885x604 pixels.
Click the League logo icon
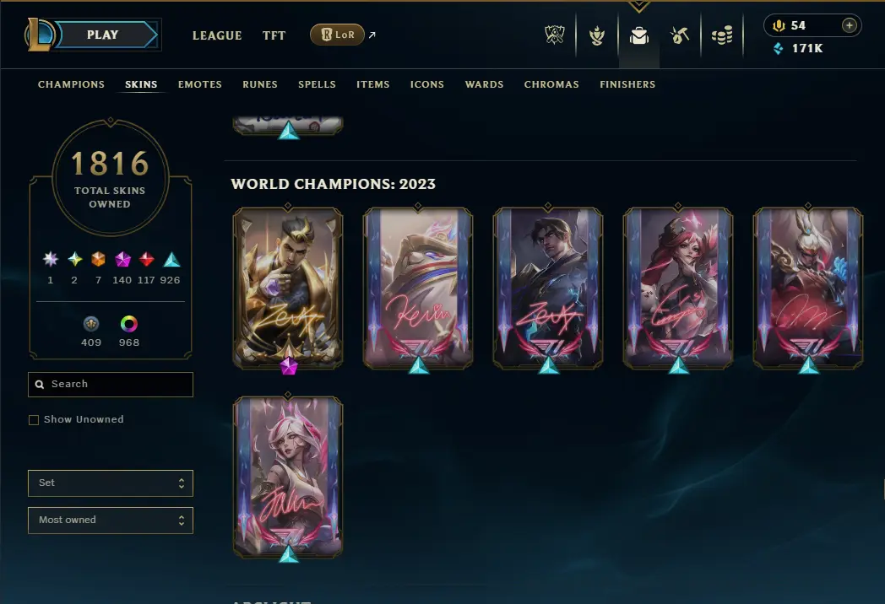click(40, 34)
